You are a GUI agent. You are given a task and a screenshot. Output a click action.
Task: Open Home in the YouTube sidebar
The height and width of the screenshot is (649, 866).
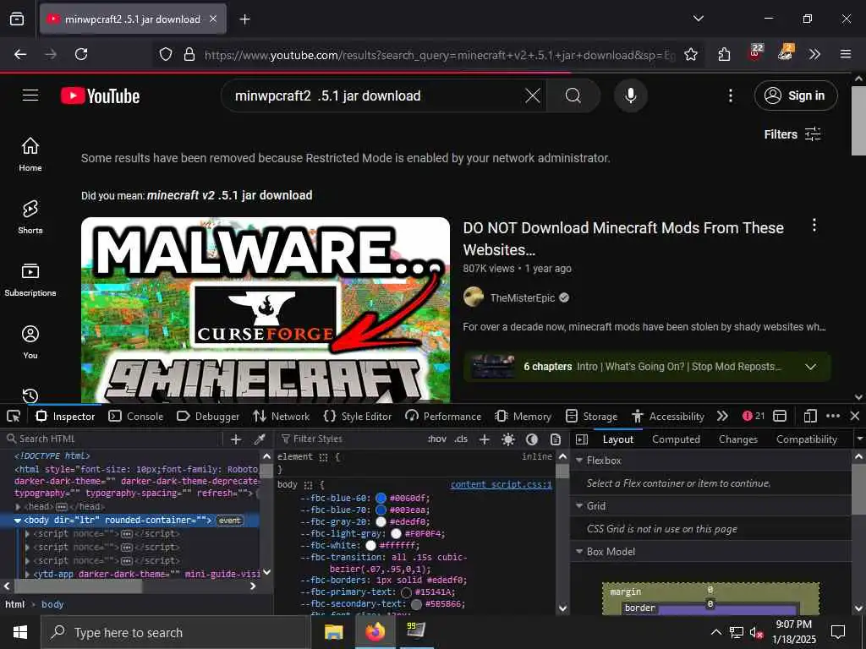coord(30,155)
